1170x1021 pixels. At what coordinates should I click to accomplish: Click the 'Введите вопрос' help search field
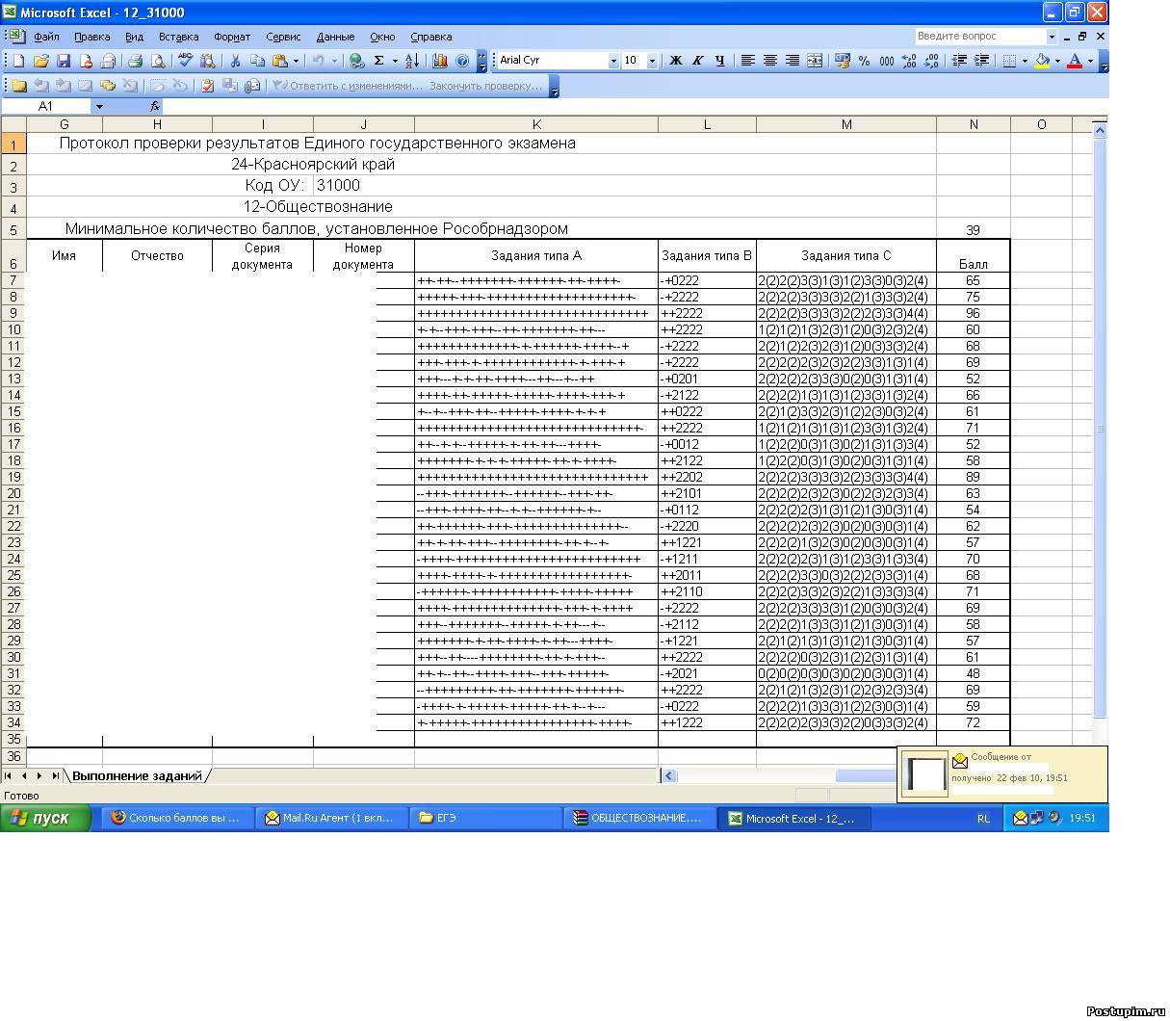point(978,37)
